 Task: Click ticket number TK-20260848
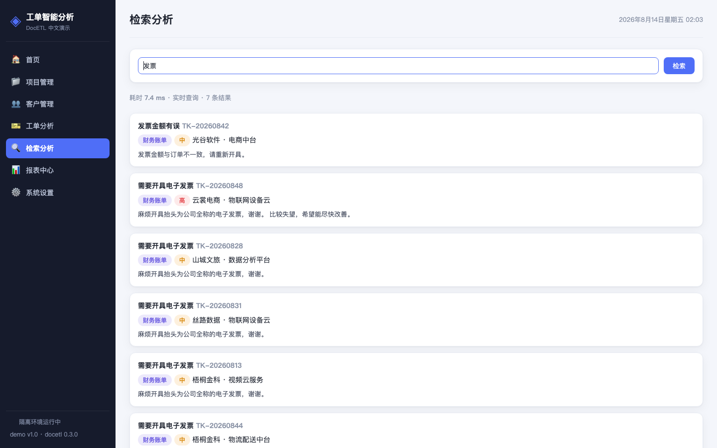point(219,186)
